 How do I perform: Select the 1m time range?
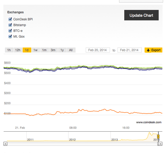tap(45, 50)
